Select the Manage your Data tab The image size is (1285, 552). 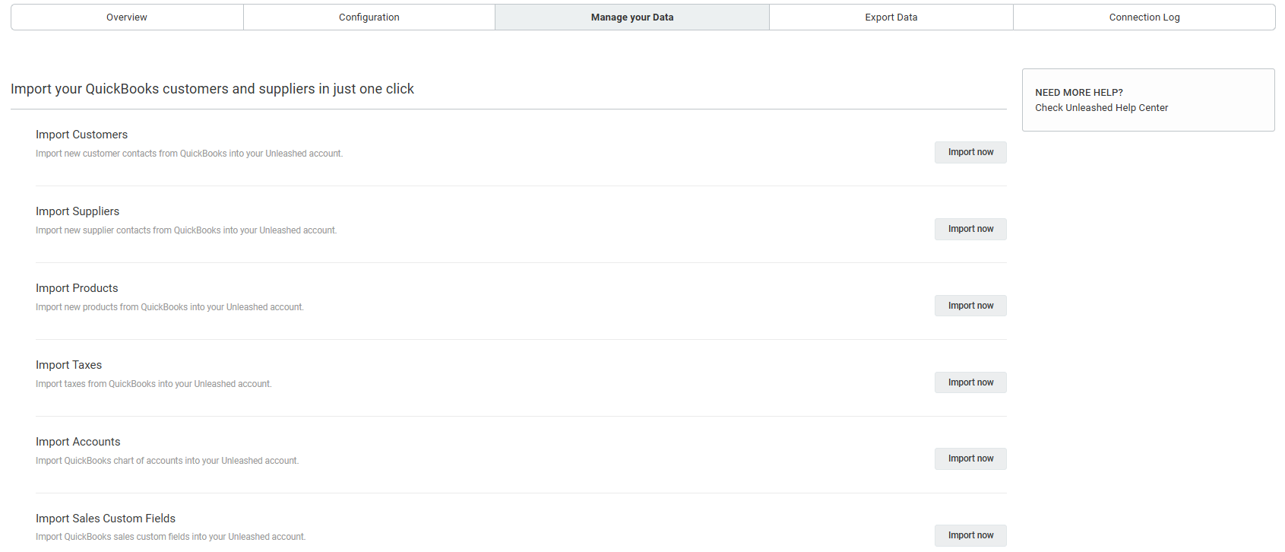pos(632,17)
